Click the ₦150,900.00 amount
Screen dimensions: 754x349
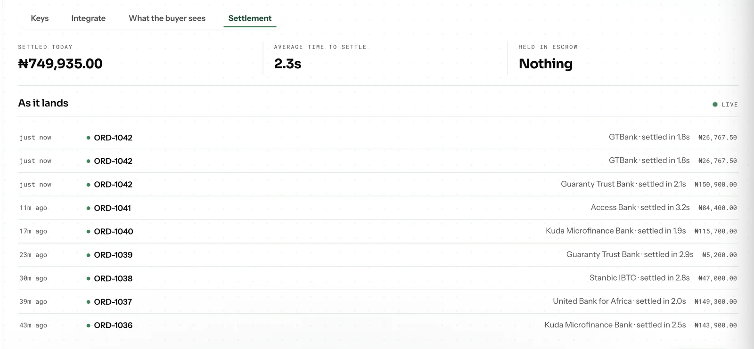pyautogui.click(x=715, y=185)
